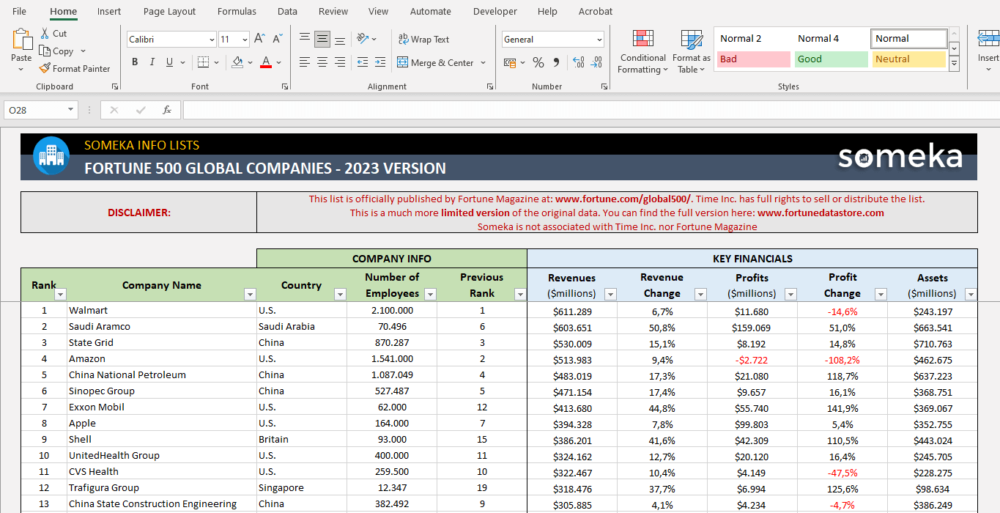
Task: Click the Cut scissors icon
Action: [45, 34]
